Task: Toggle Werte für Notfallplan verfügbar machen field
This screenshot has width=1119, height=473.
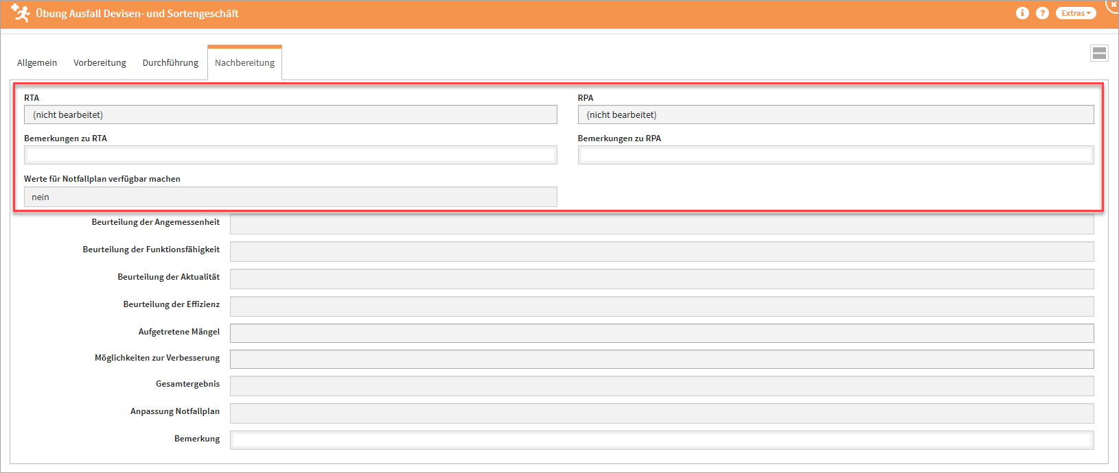Action: click(x=290, y=197)
